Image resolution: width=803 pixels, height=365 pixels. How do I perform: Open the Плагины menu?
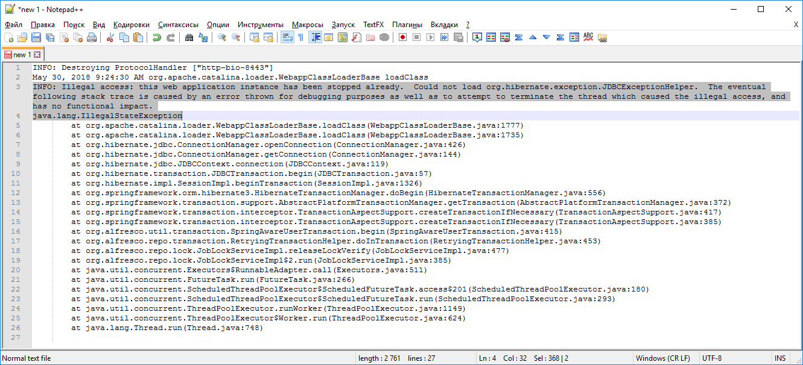[407, 25]
